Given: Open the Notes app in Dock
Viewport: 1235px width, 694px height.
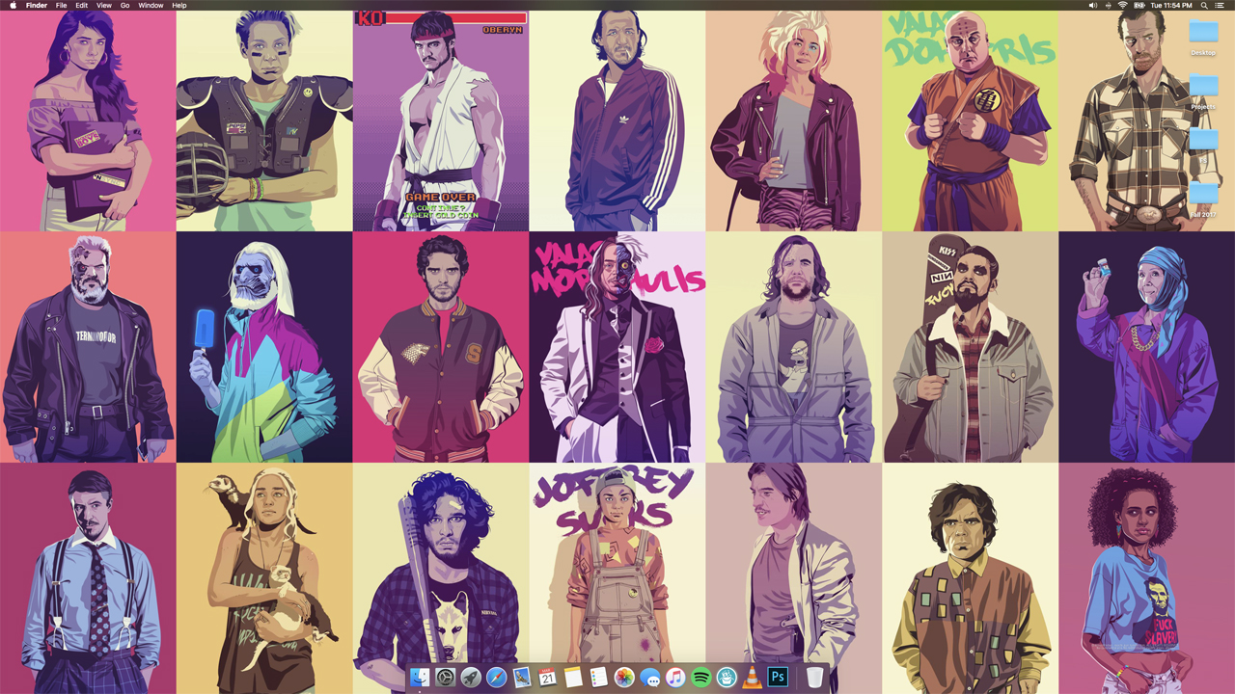Looking at the screenshot, I should coord(573,678).
